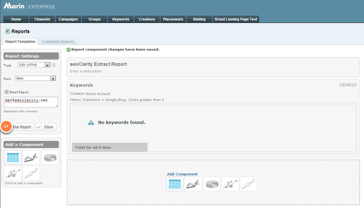Click the Marin Enterprise logo
The image size is (364, 208).
[30, 6]
